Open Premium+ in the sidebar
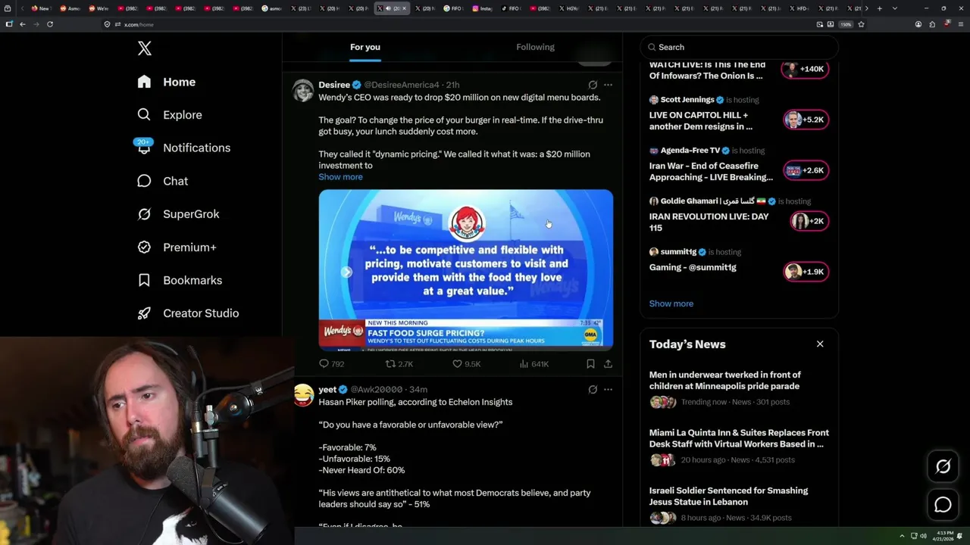The image size is (970, 545). [x=177, y=247]
